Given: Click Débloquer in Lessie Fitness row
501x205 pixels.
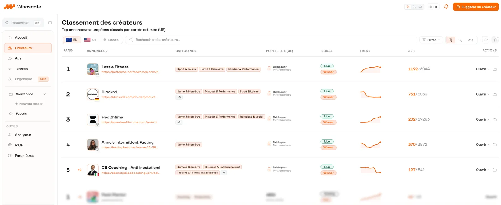Looking at the screenshot, I should [x=280, y=67].
